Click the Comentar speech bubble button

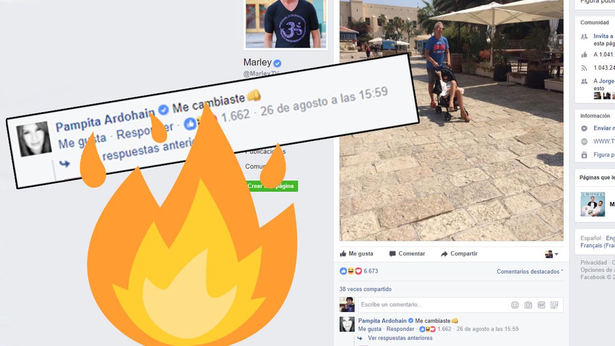407,254
